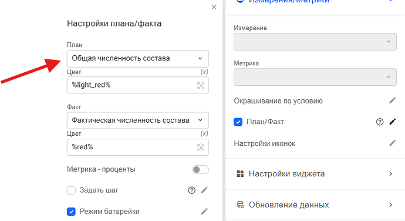Click the Окрашивание по условию label
Viewport: 405px width, 221px height.
(278, 101)
